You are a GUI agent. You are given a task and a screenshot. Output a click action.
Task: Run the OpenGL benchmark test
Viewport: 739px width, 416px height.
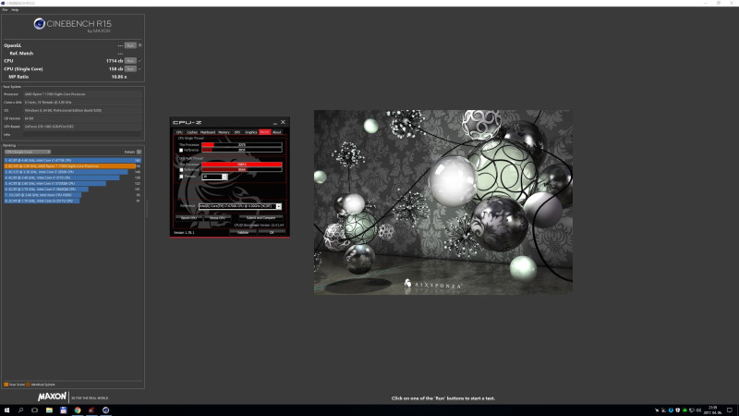130,45
